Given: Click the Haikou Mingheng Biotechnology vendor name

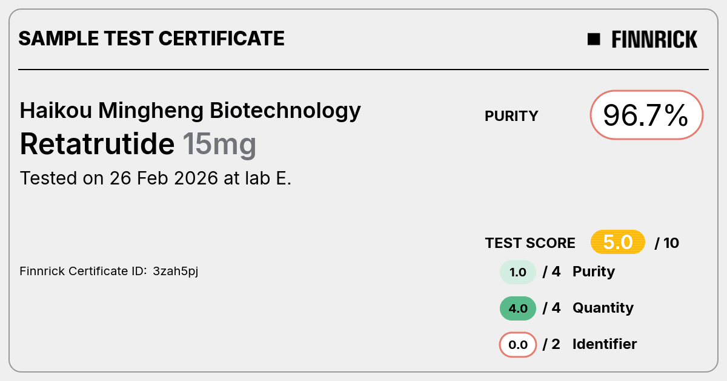Looking at the screenshot, I should pos(190,111).
